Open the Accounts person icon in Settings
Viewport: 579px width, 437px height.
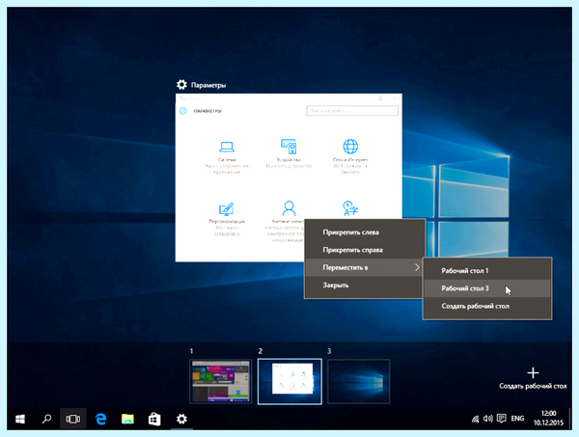pyautogui.click(x=289, y=208)
